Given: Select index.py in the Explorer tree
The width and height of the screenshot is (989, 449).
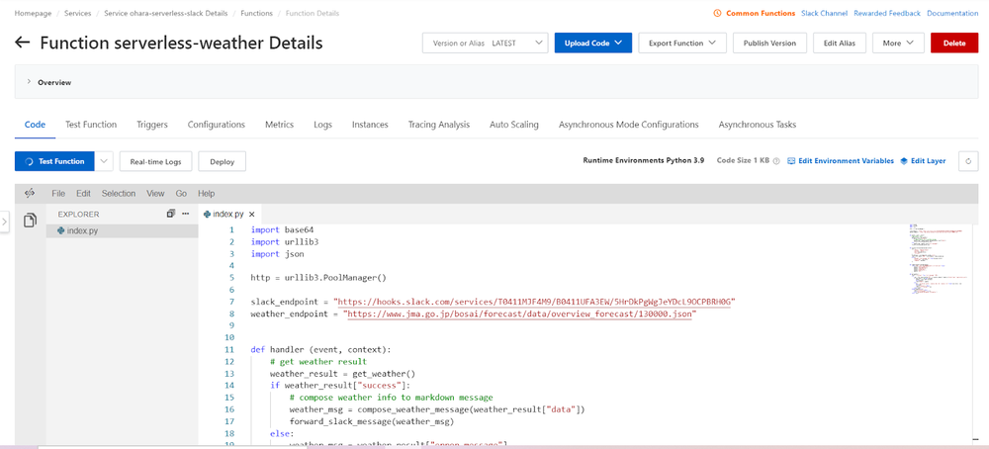Looking at the screenshot, I should click(x=81, y=230).
